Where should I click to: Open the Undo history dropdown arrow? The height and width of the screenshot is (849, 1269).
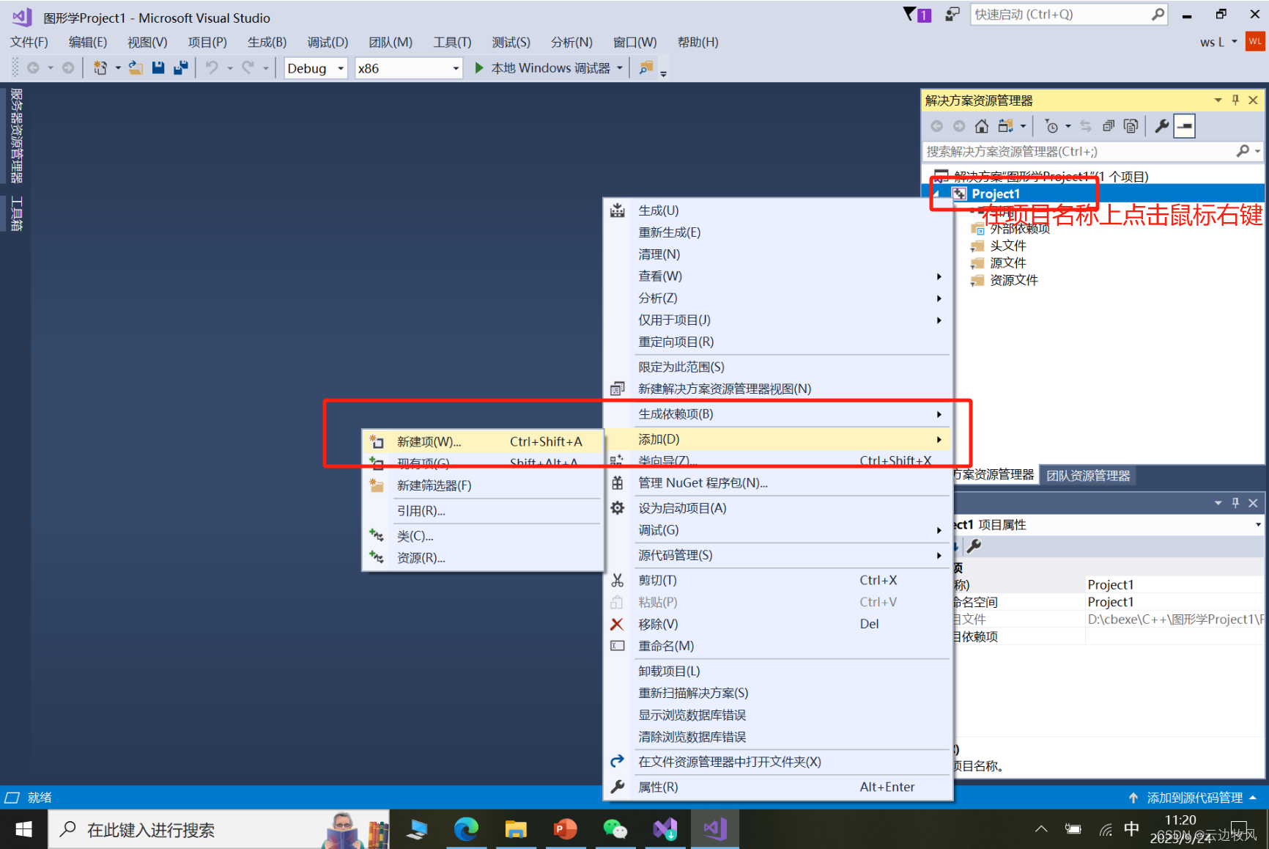tap(229, 68)
